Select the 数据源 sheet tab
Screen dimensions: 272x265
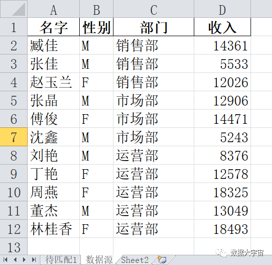(x=99, y=260)
